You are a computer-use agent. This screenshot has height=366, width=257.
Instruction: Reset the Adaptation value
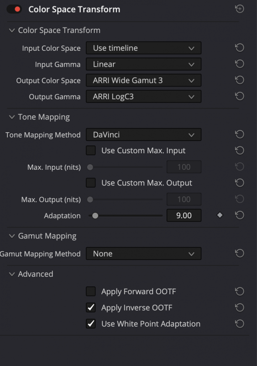pos(240,215)
